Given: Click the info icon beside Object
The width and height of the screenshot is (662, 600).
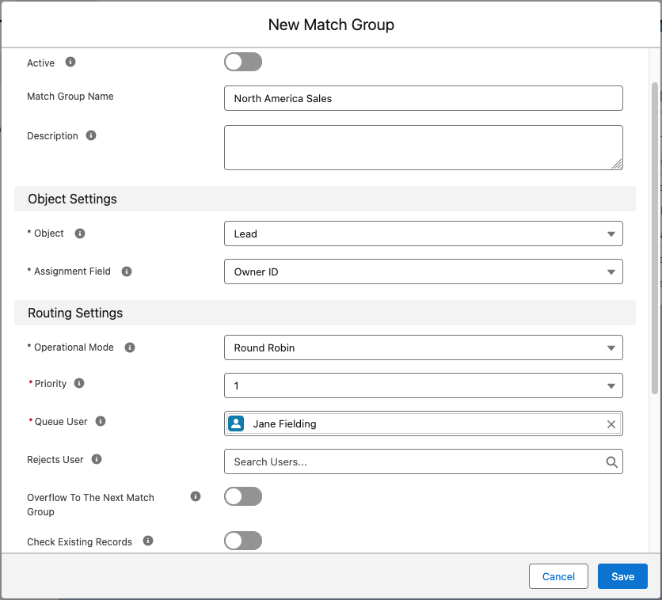Looking at the screenshot, I should click(80, 234).
